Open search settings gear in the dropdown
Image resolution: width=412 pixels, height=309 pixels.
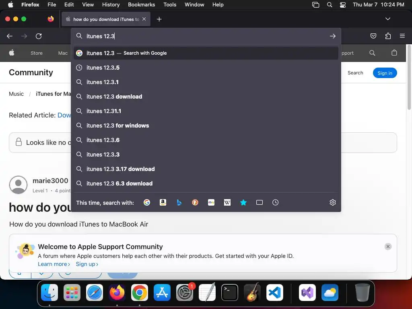pyautogui.click(x=333, y=202)
